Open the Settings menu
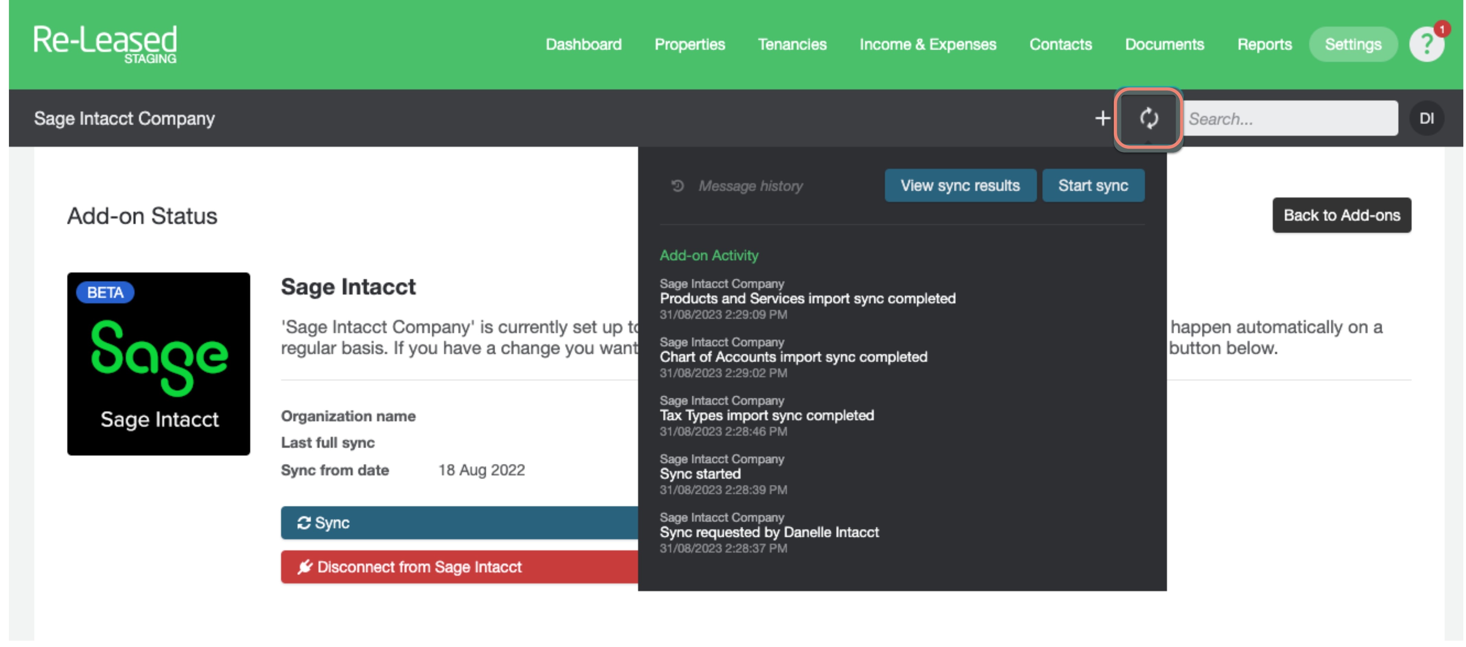The image size is (1466, 647). [1353, 44]
